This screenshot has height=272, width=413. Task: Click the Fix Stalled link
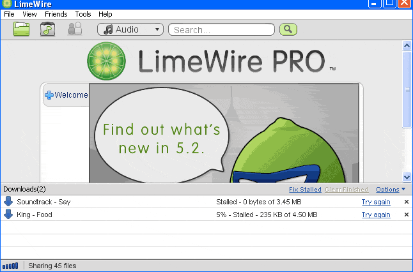pyautogui.click(x=305, y=190)
